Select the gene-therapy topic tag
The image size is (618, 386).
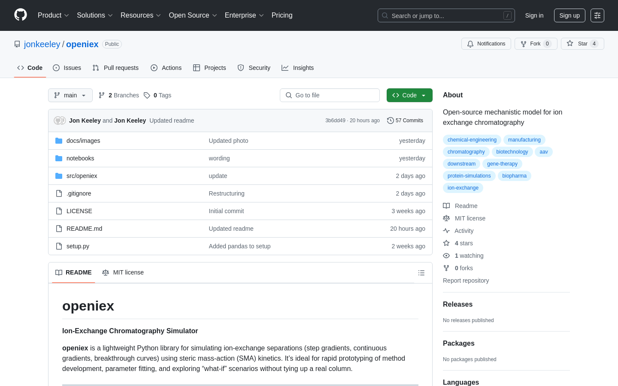(502, 164)
